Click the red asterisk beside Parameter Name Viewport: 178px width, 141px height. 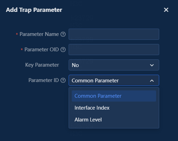tap(17, 34)
